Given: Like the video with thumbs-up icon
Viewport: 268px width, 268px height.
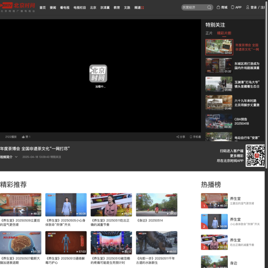Looking at the screenshot, I should tap(23, 137).
